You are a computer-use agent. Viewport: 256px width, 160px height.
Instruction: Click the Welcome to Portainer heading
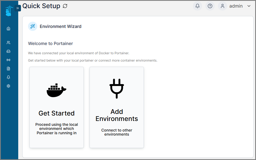click(50, 44)
